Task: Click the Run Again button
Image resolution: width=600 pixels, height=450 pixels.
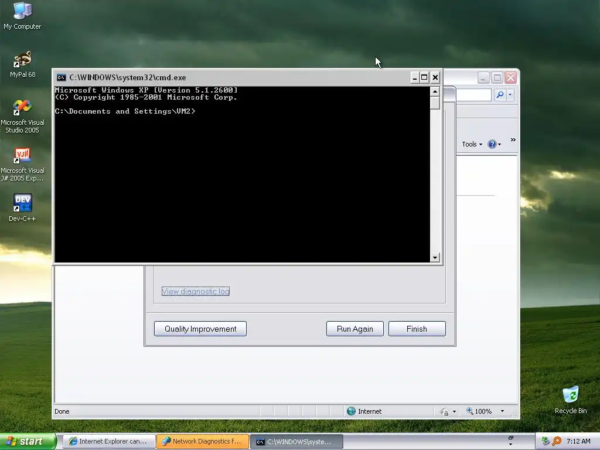Action: pos(354,329)
